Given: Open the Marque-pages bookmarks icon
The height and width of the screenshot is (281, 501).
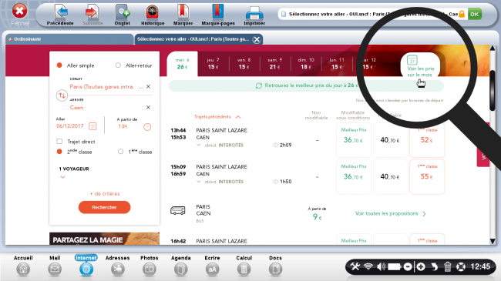Looking at the screenshot, I should (x=217, y=12).
